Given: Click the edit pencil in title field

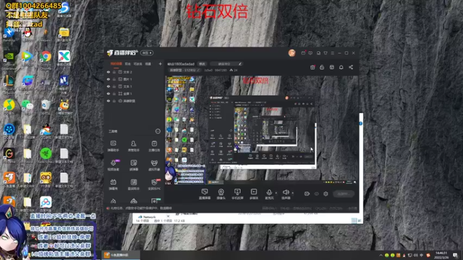Looking at the screenshot, I should tap(240, 64).
